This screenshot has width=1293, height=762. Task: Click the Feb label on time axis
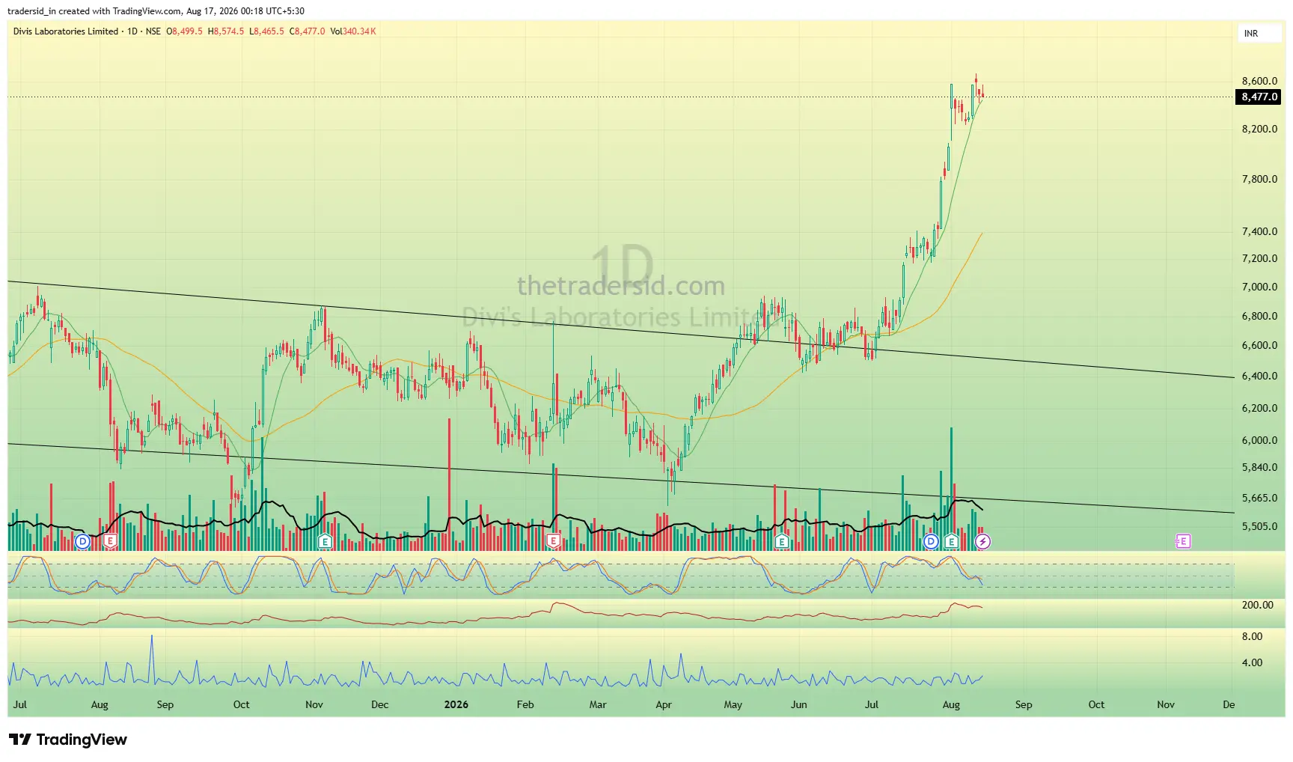pos(525,704)
